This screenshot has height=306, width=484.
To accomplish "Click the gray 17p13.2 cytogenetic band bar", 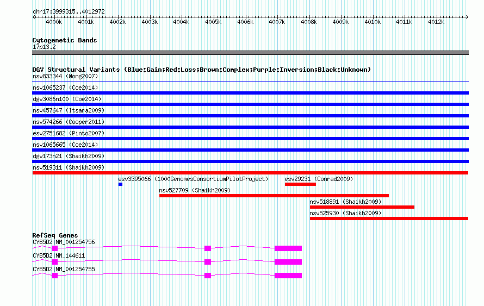I will click(250, 53).
